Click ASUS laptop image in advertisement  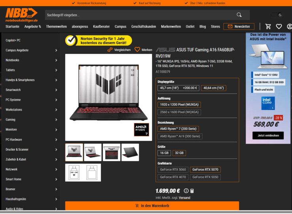point(268,57)
